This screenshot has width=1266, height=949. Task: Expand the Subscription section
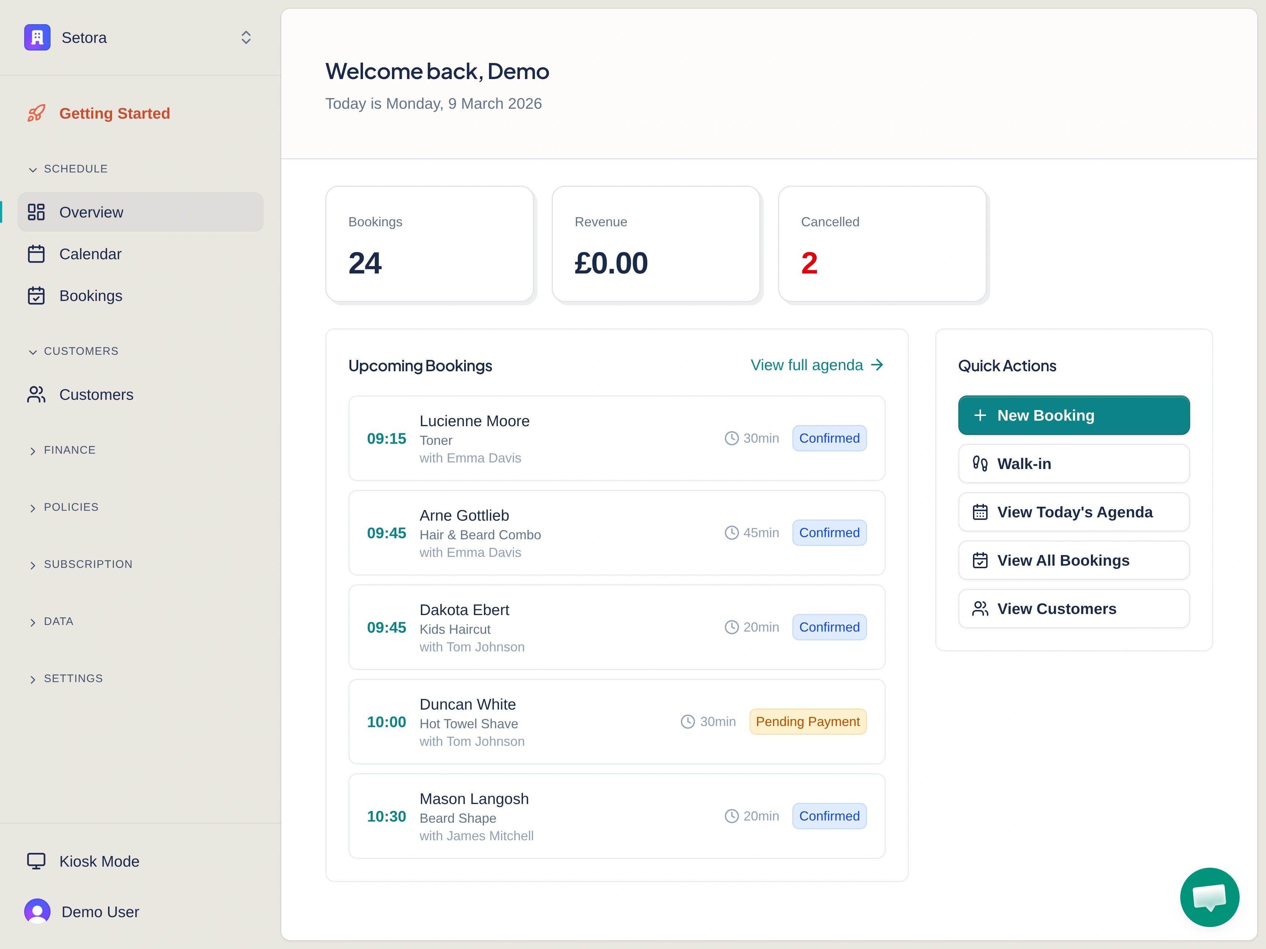click(87, 565)
